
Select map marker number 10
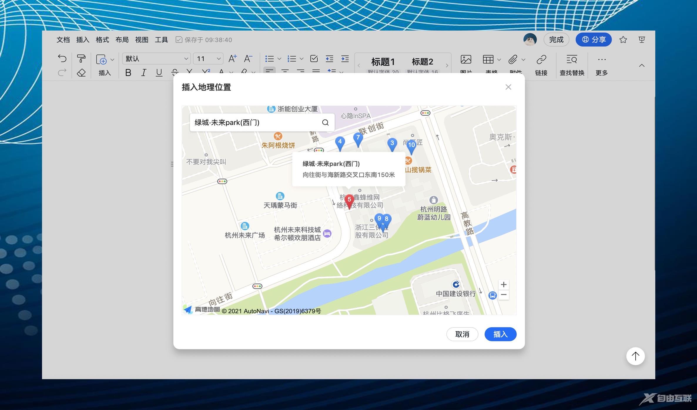click(x=411, y=147)
